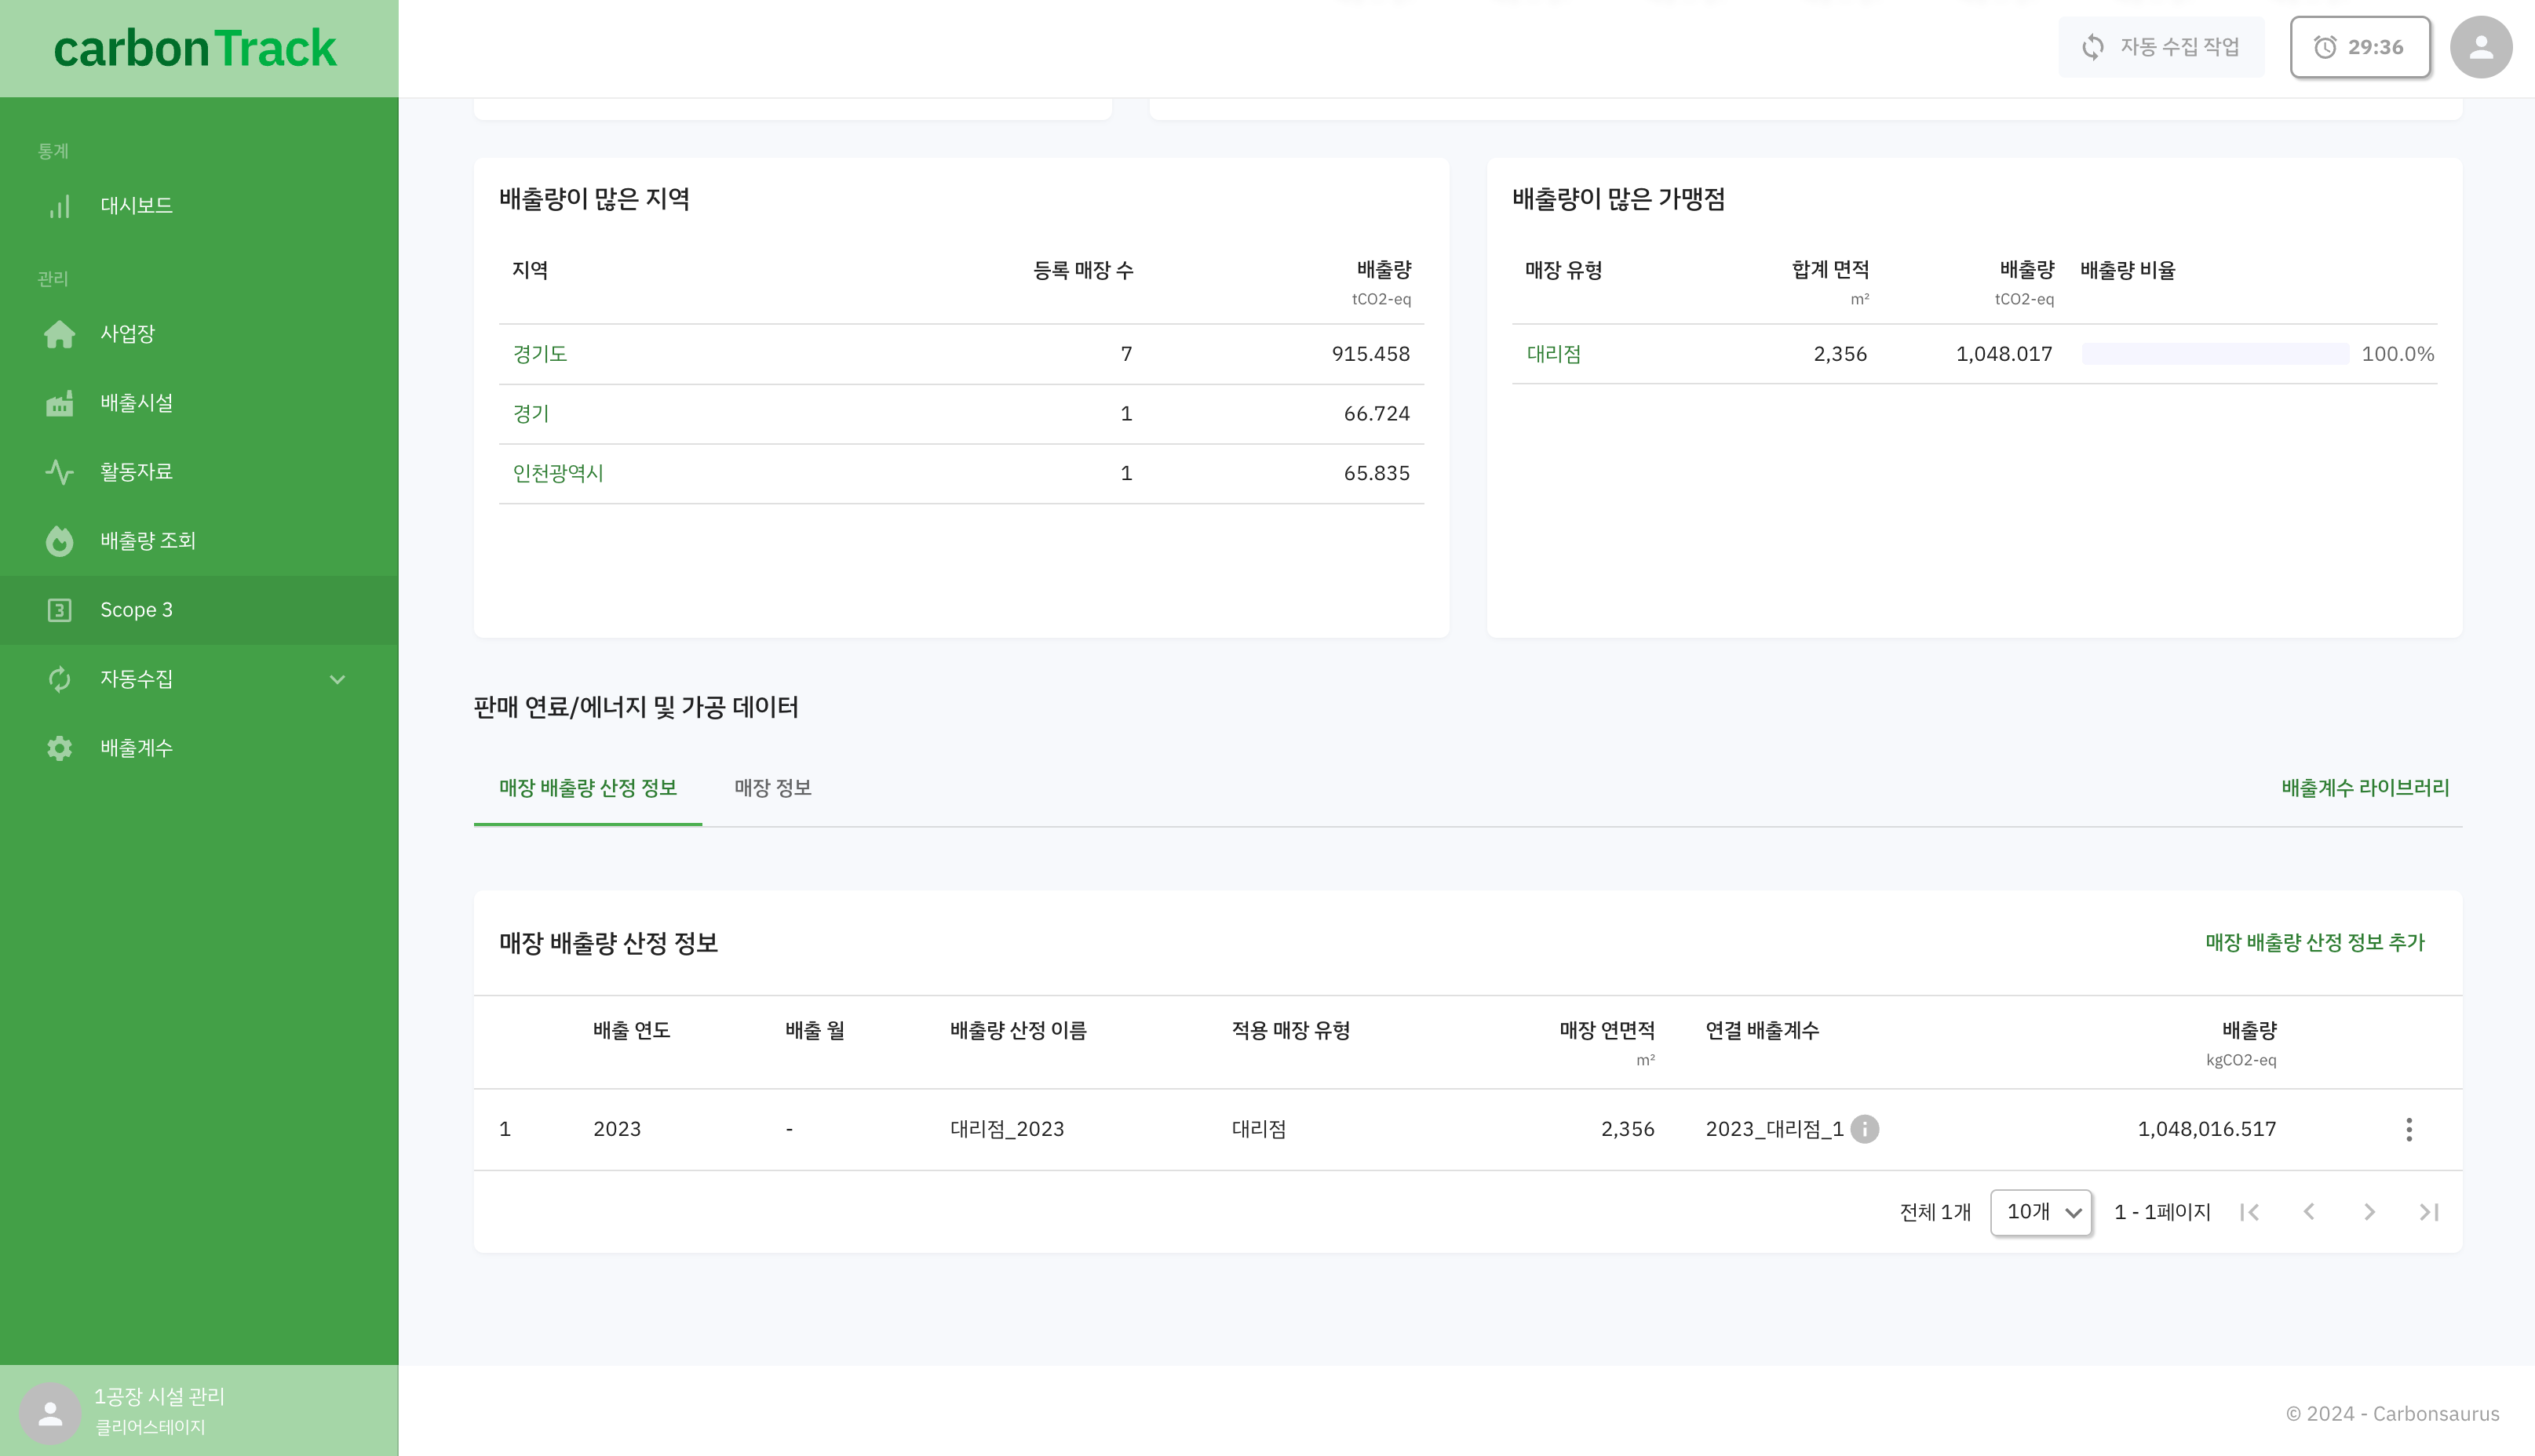The image size is (2535, 1456).
Task: Click the 1공장 시설 관리 profile avatar
Action: tap(50, 1413)
